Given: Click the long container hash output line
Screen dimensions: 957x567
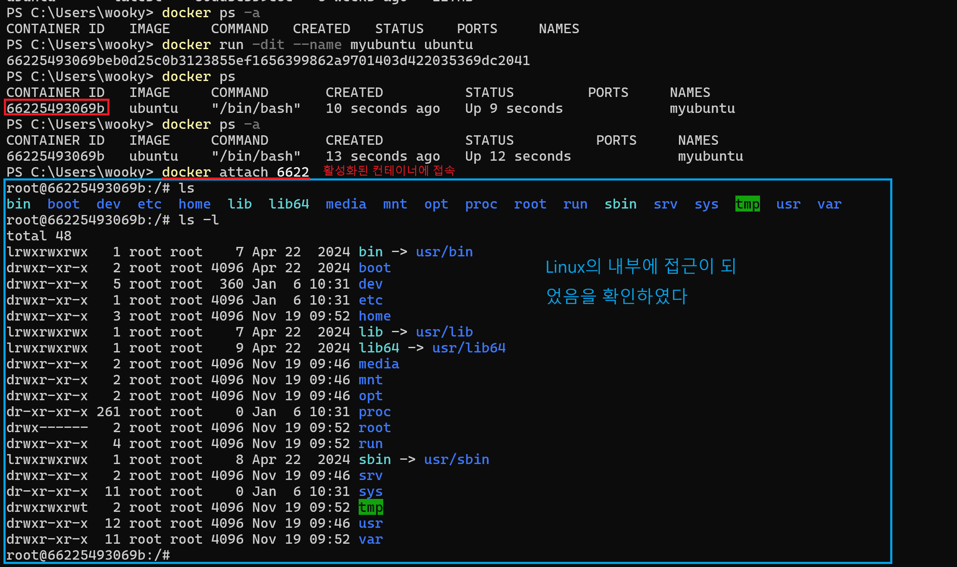Looking at the screenshot, I should click(268, 60).
